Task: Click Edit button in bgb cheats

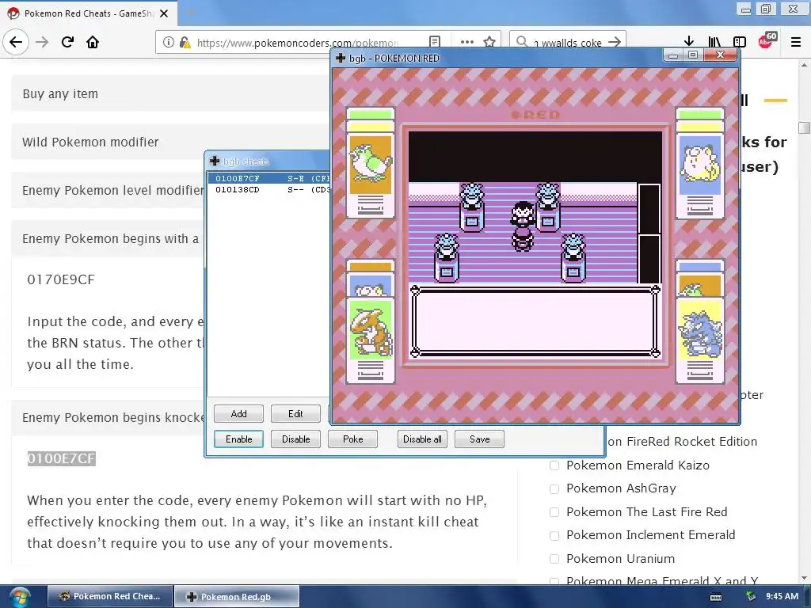Action: pos(295,413)
